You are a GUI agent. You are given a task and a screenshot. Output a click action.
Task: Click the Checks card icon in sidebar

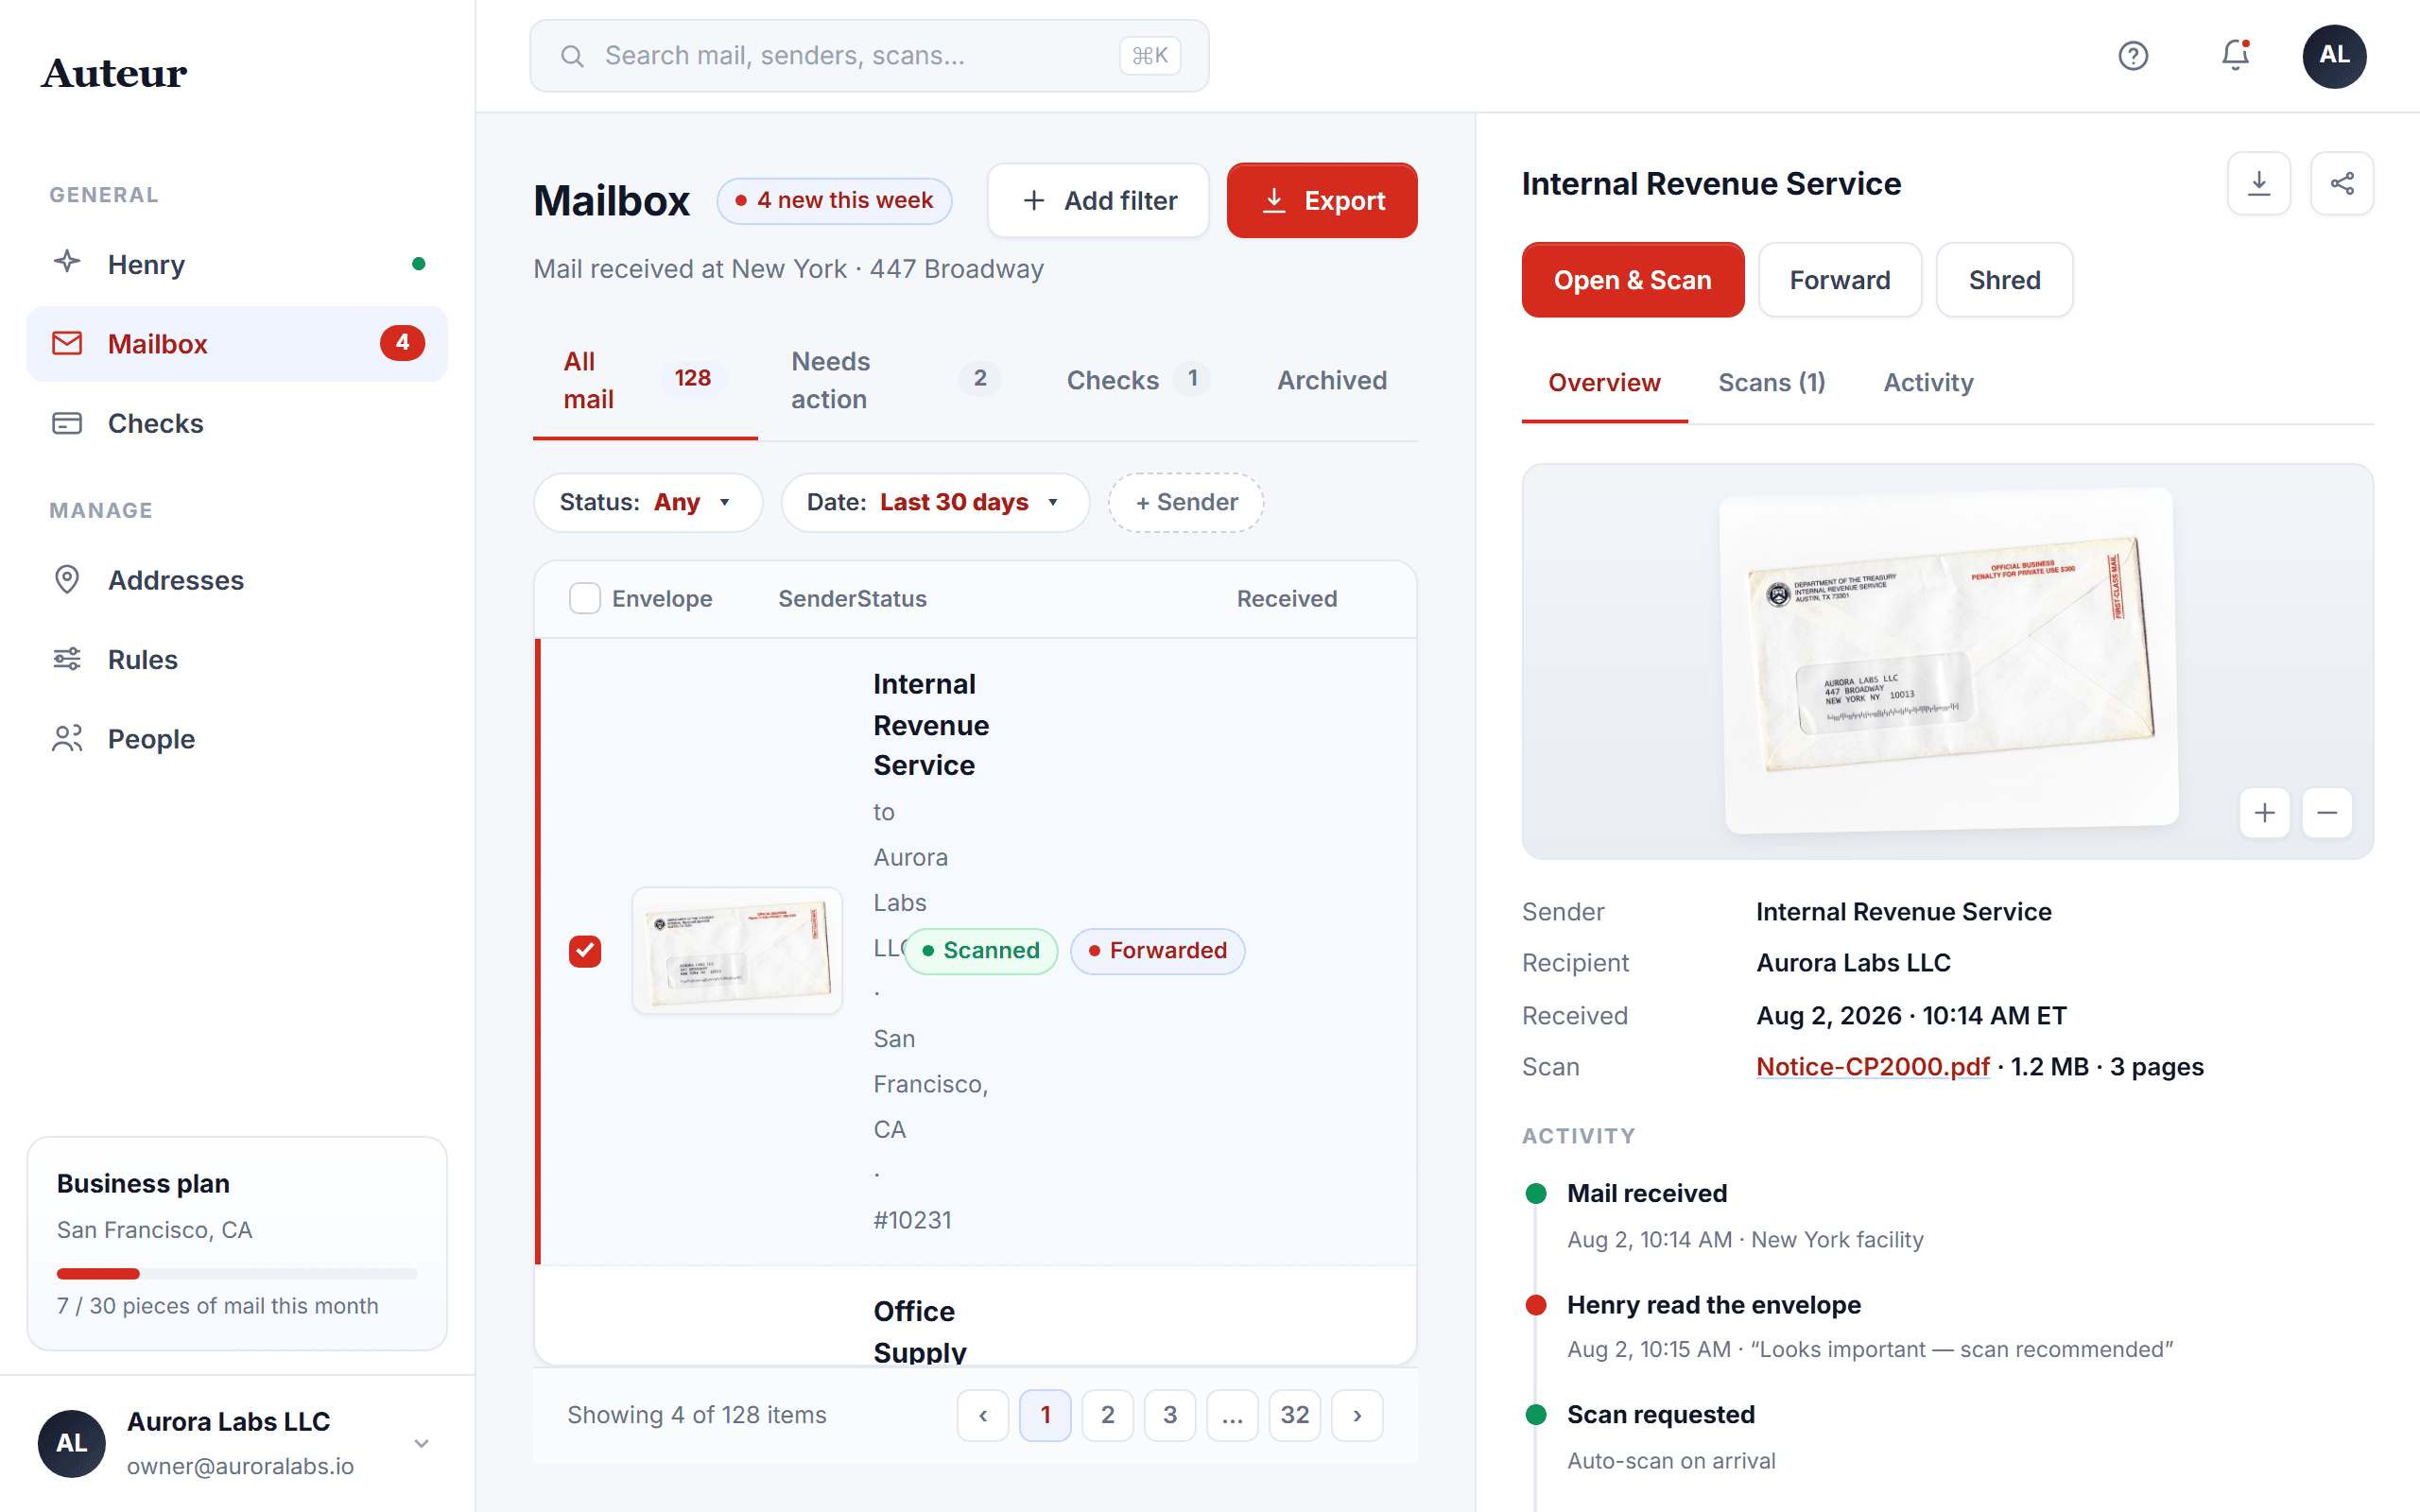click(x=67, y=423)
